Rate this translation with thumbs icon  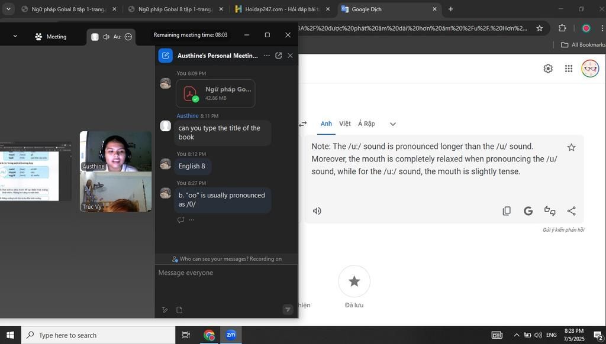tap(550, 211)
